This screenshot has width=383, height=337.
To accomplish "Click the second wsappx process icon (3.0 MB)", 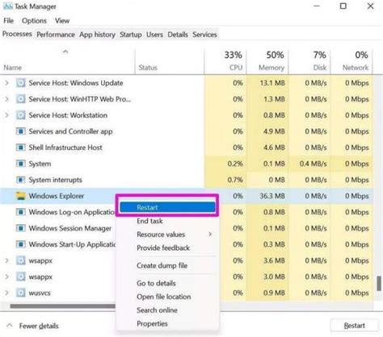I will (x=21, y=277).
